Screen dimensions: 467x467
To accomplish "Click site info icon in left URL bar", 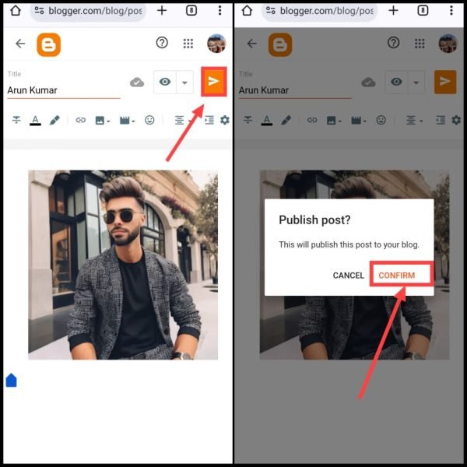I will coord(39,11).
